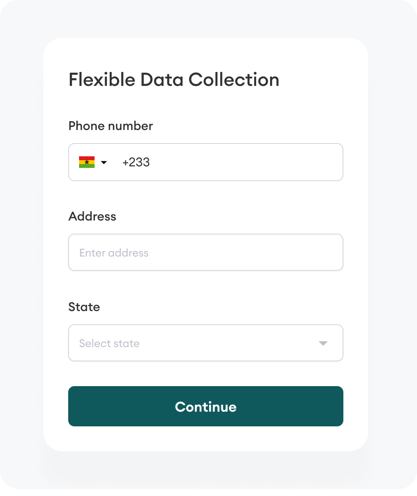Click the 'Select state' placeholder text

click(x=109, y=343)
